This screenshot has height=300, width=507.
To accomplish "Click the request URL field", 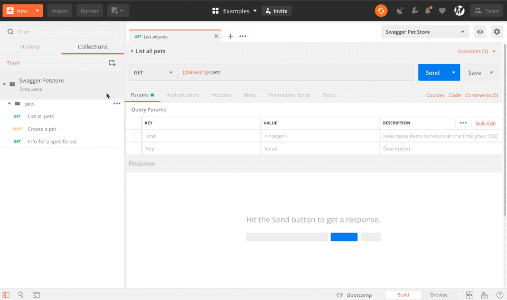I will click(296, 72).
